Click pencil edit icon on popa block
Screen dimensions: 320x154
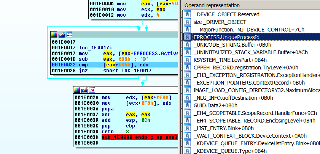pos(84,90)
